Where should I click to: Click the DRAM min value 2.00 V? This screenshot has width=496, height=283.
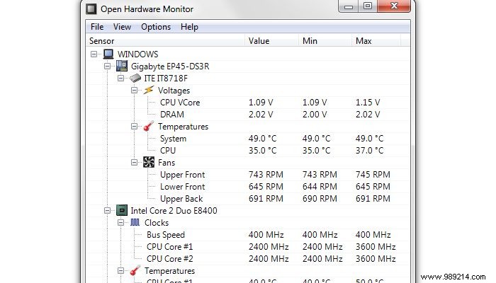pos(315,115)
